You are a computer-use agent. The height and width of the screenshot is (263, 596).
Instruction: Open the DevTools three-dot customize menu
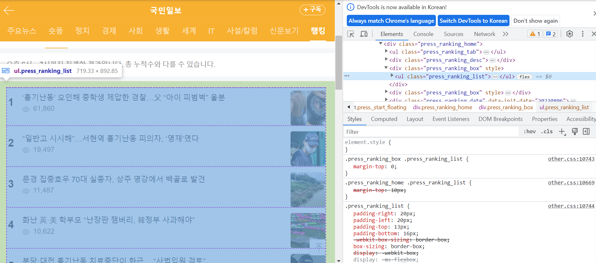[583, 34]
